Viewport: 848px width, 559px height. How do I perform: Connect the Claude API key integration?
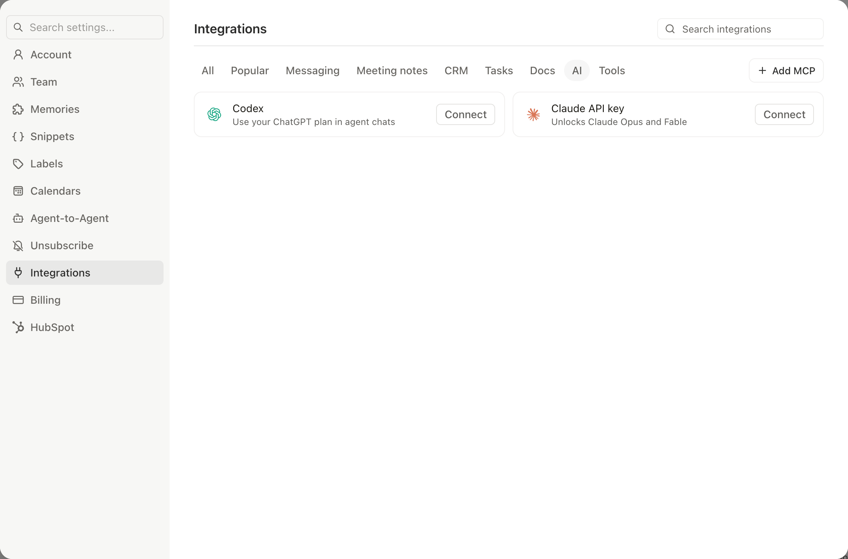pos(784,114)
